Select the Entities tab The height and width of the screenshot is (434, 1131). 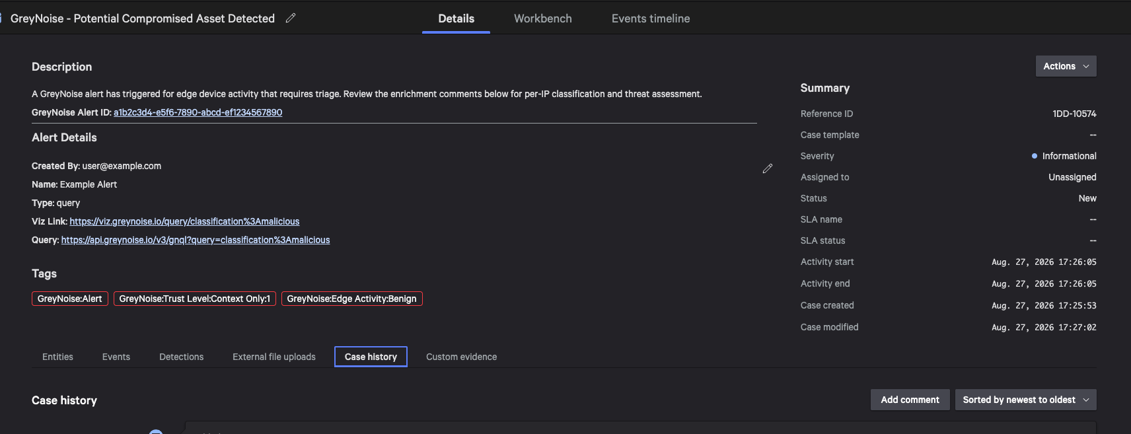pos(57,357)
